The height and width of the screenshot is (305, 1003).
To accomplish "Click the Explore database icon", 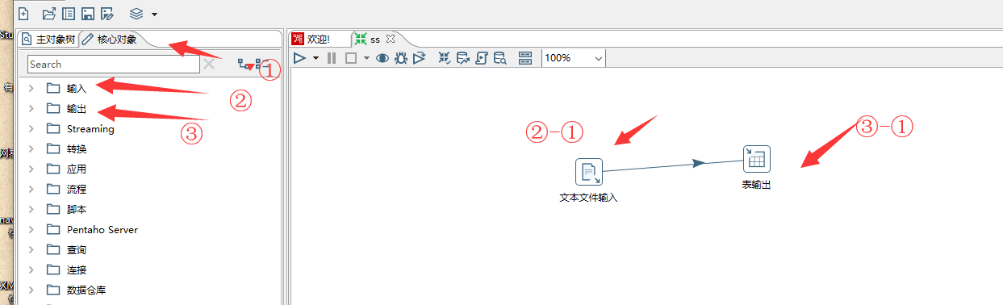I will click(x=500, y=58).
